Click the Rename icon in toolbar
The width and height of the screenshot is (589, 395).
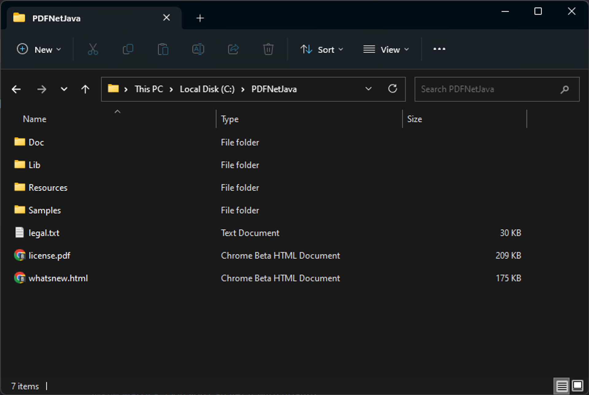coord(198,49)
